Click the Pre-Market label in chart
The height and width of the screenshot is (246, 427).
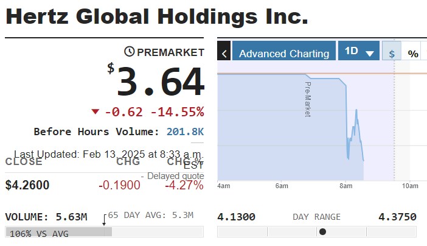tap(307, 99)
